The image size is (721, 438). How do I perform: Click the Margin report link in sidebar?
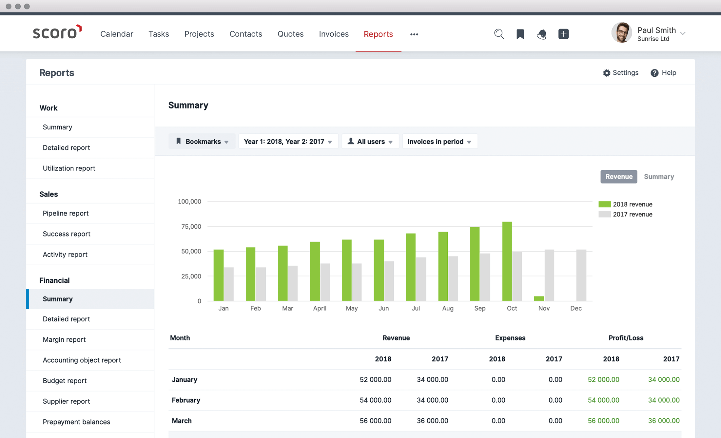click(x=64, y=339)
